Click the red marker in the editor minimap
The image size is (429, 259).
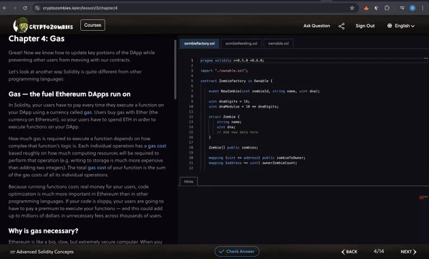[x=423, y=197]
